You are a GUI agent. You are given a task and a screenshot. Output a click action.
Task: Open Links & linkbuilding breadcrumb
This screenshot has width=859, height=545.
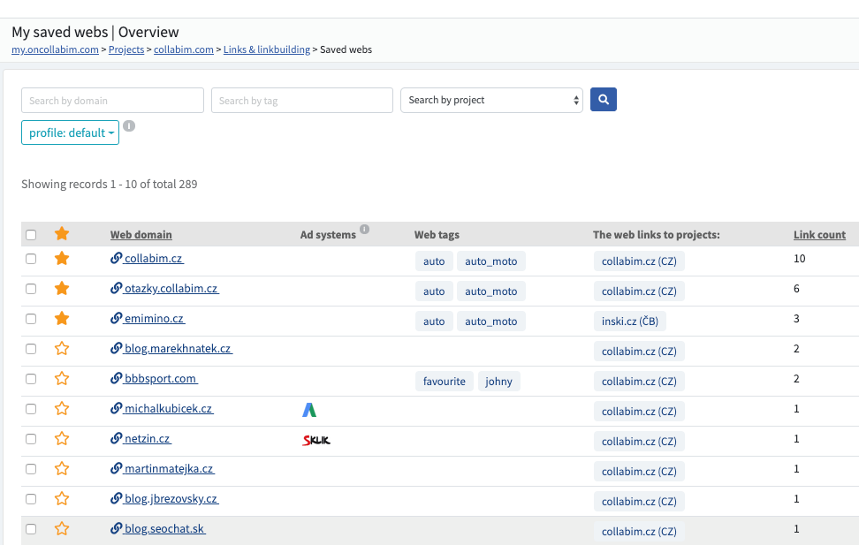click(x=267, y=49)
